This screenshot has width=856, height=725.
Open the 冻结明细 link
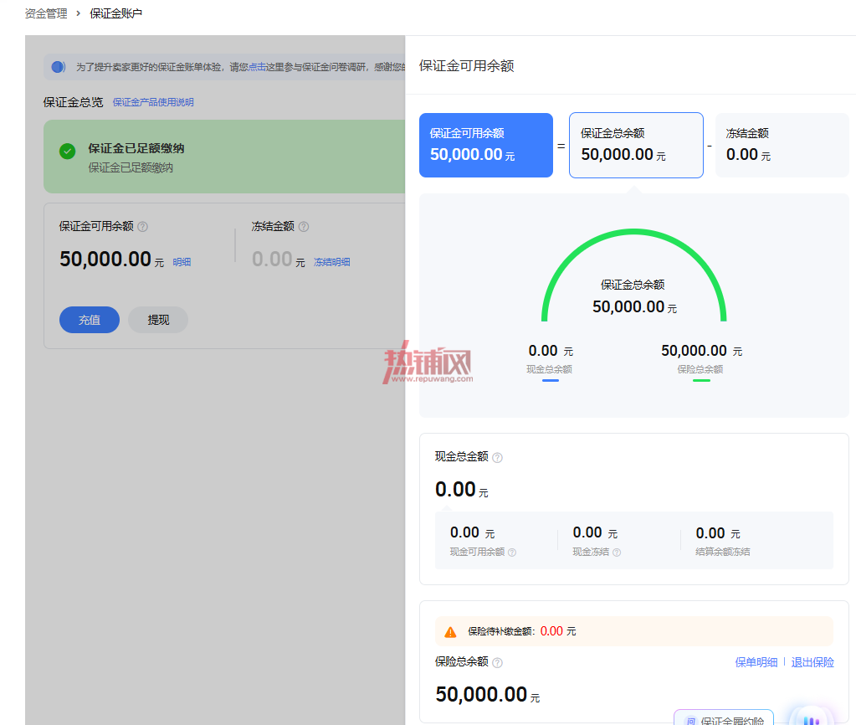pos(332,262)
